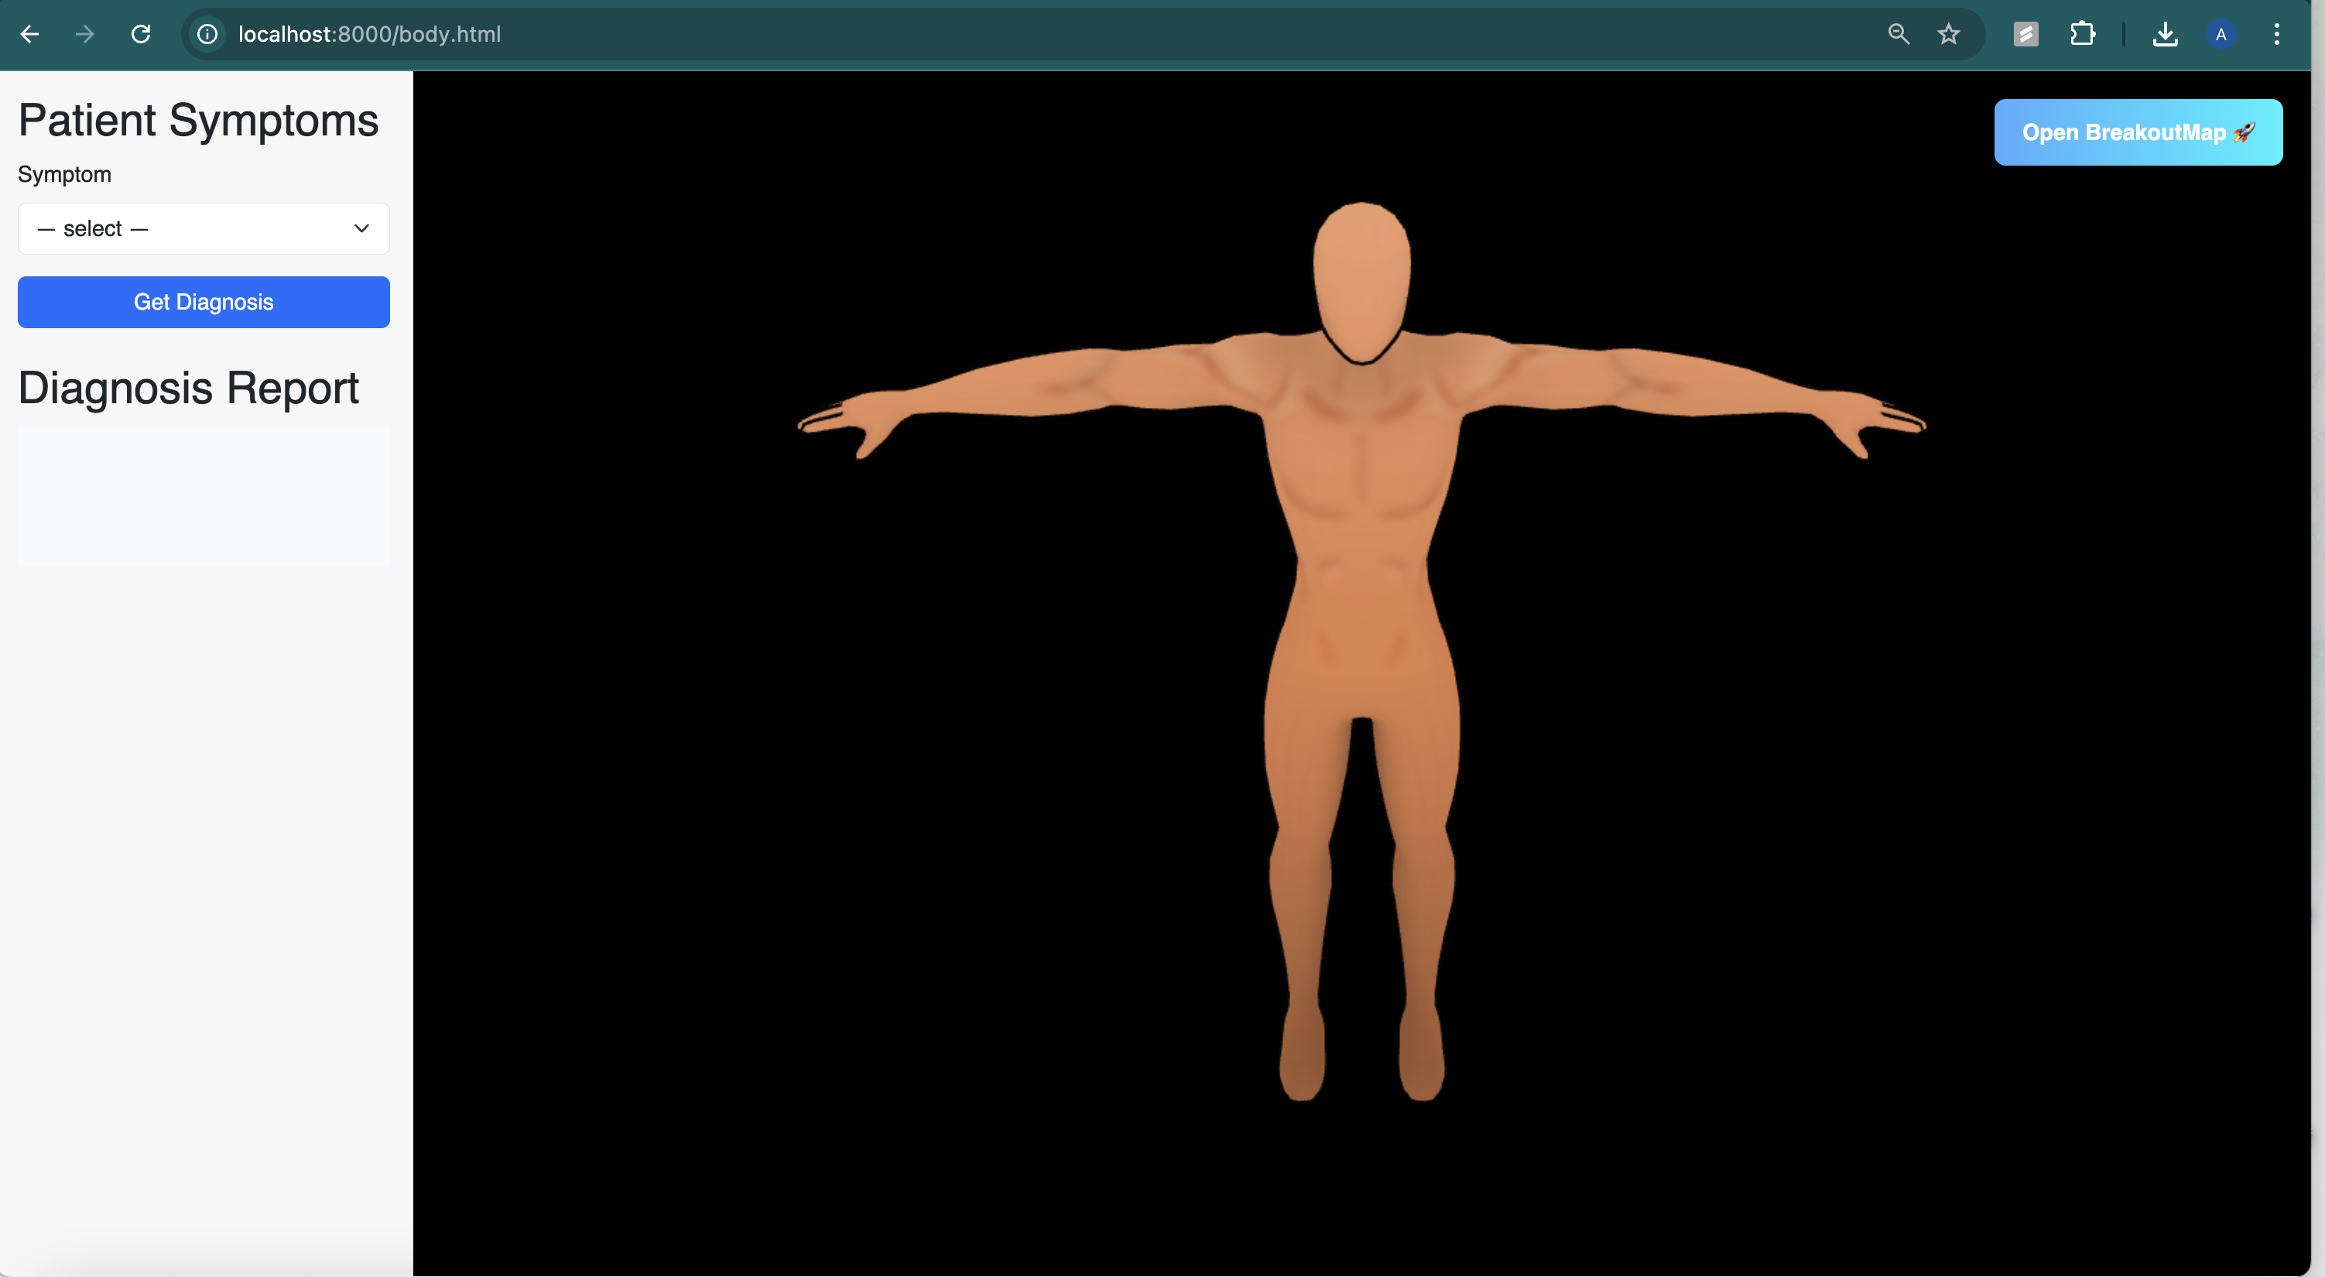The height and width of the screenshot is (1277, 2325).
Task: Expand the Symptom select dropdown
Action: click(203, 228)
